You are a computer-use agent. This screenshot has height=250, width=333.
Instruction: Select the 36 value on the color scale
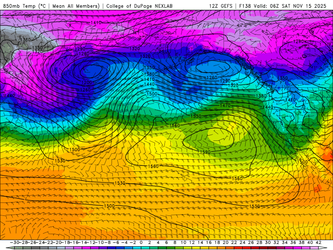pyautogui.click(x=293, y=242)
